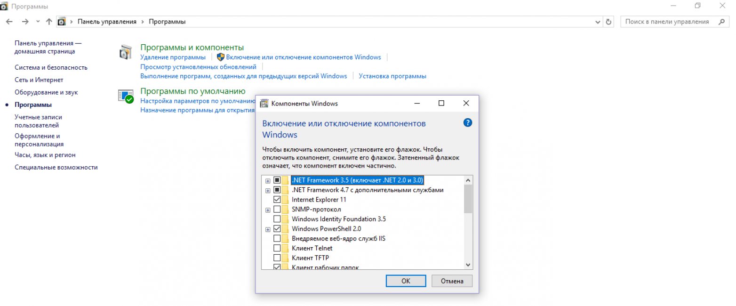
Task: Click the list scrollbar up arrow
Action: pos(468,180)
